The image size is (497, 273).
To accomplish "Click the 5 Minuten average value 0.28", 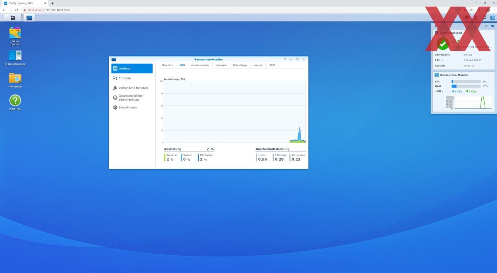I will (x=279, y=160).
